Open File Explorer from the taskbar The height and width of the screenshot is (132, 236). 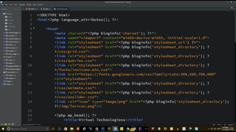point(72,129)
